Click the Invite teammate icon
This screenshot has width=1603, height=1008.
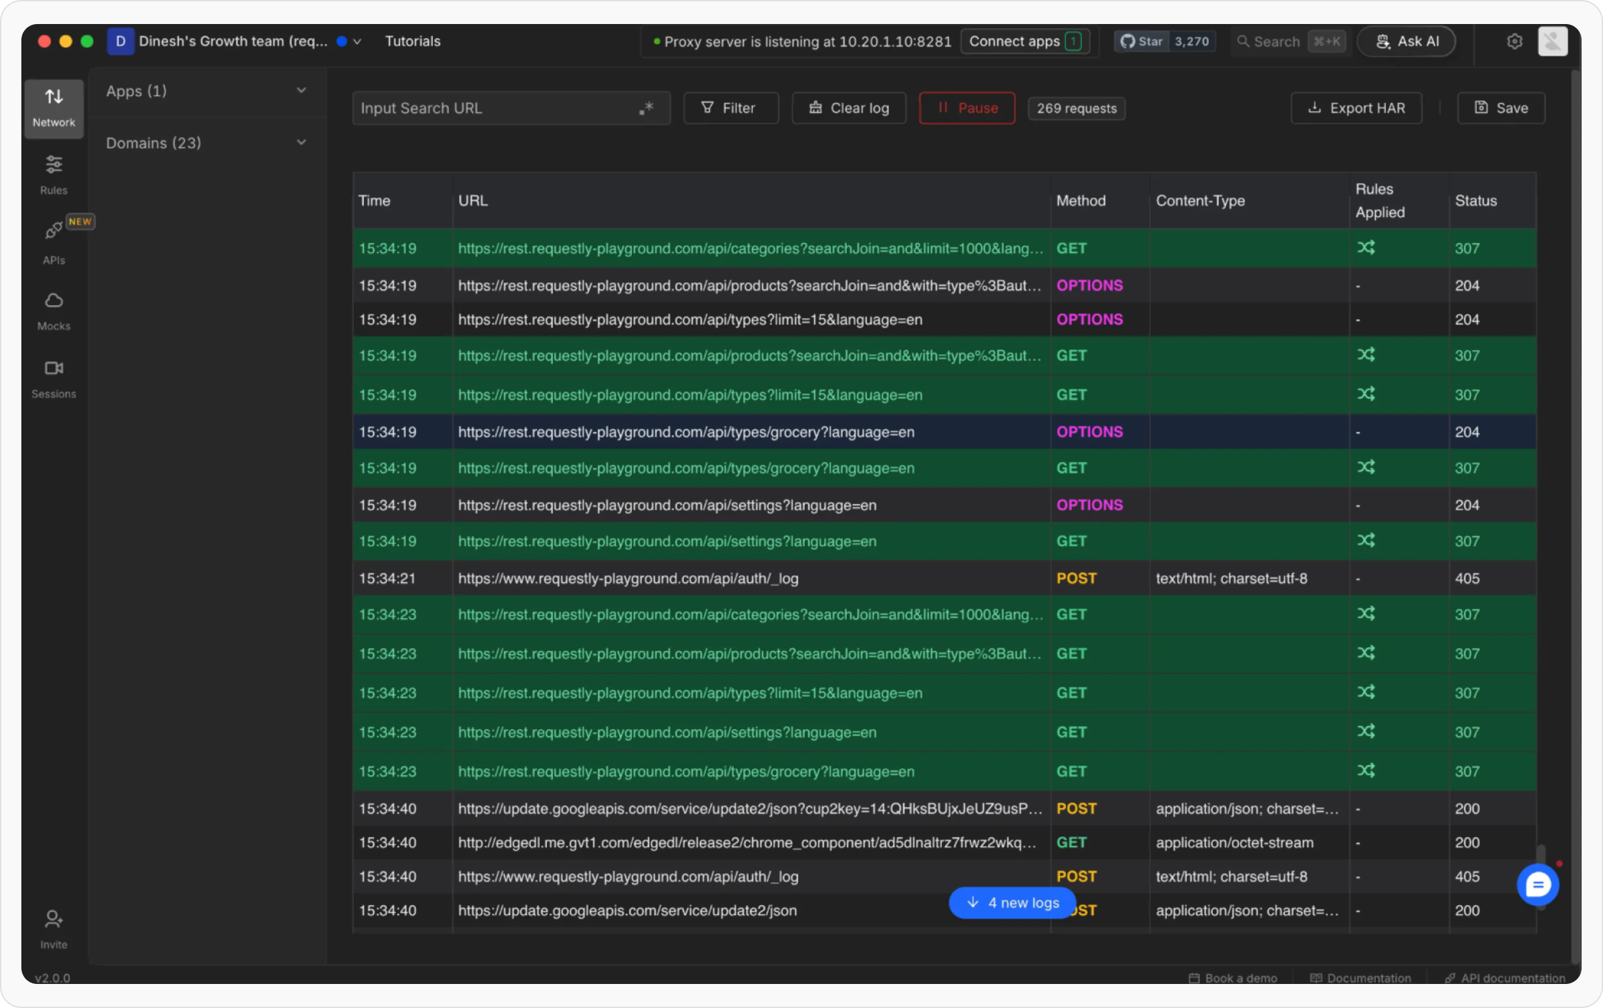(x=53, y=920)
